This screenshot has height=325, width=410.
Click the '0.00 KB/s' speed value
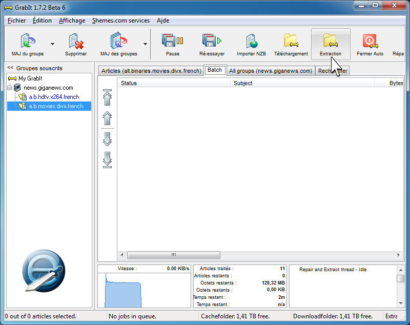pyautogui.click(x=178, y=269)
